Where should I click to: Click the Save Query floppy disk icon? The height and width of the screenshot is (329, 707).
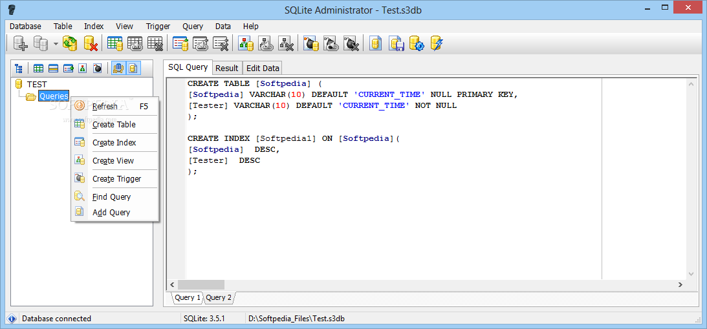397,43
